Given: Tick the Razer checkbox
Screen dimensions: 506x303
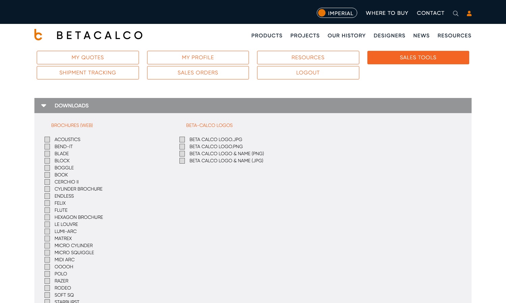Looking at the screenshot, I should click(47, 281).
